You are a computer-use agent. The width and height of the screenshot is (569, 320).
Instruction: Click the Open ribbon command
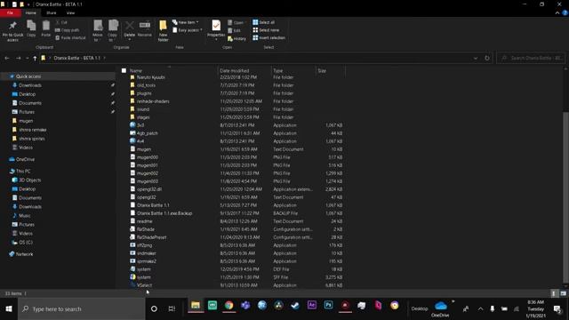[236, 22]
